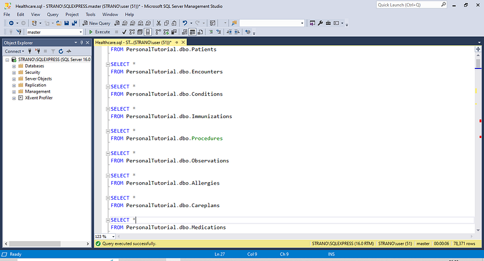Click the split editor icon above the scrollbar
Screen dimensions: 484x261
point(478,49)
